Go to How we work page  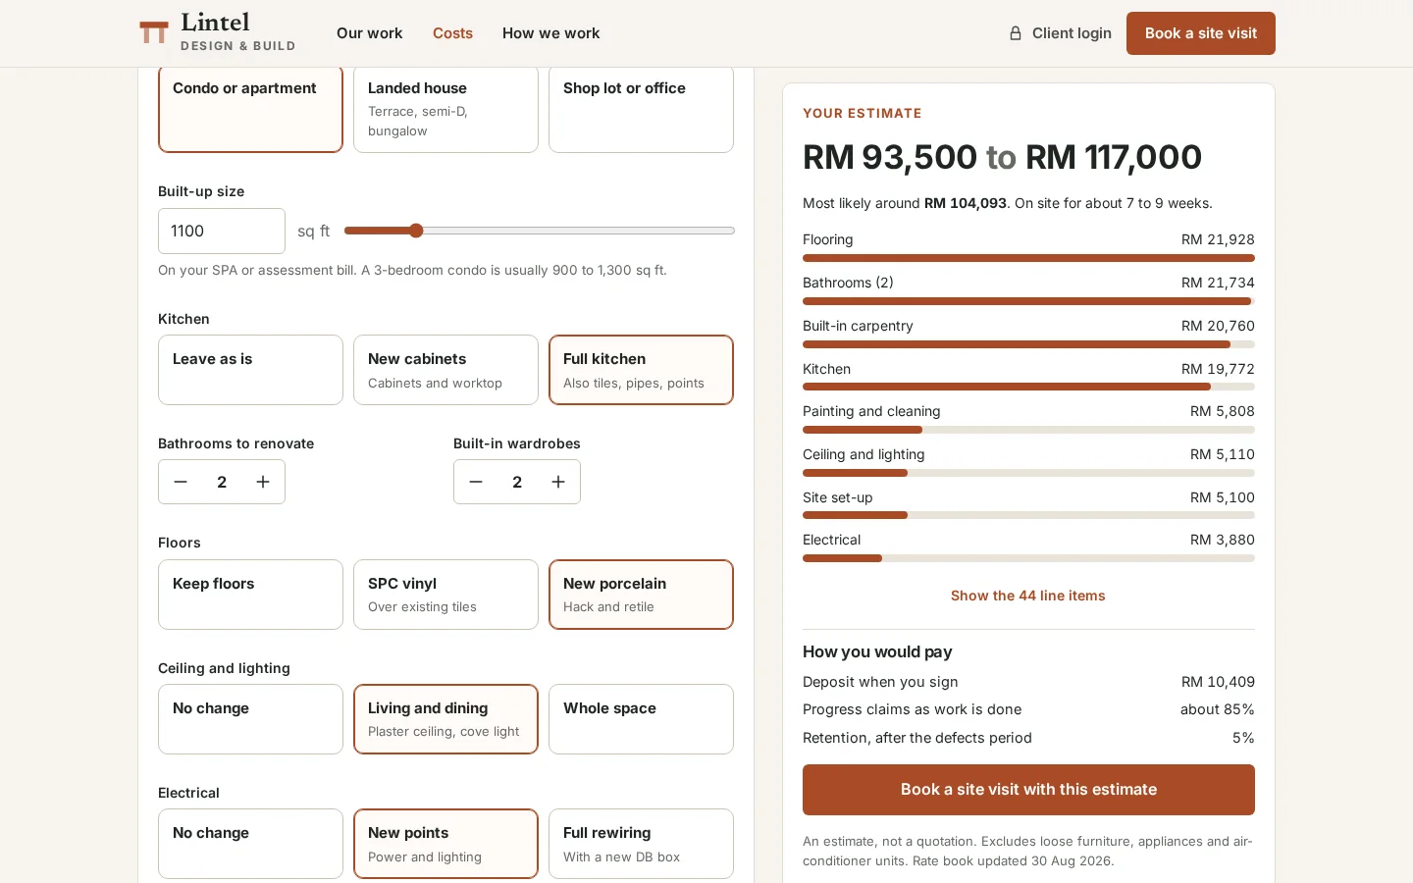pos(550,33)
